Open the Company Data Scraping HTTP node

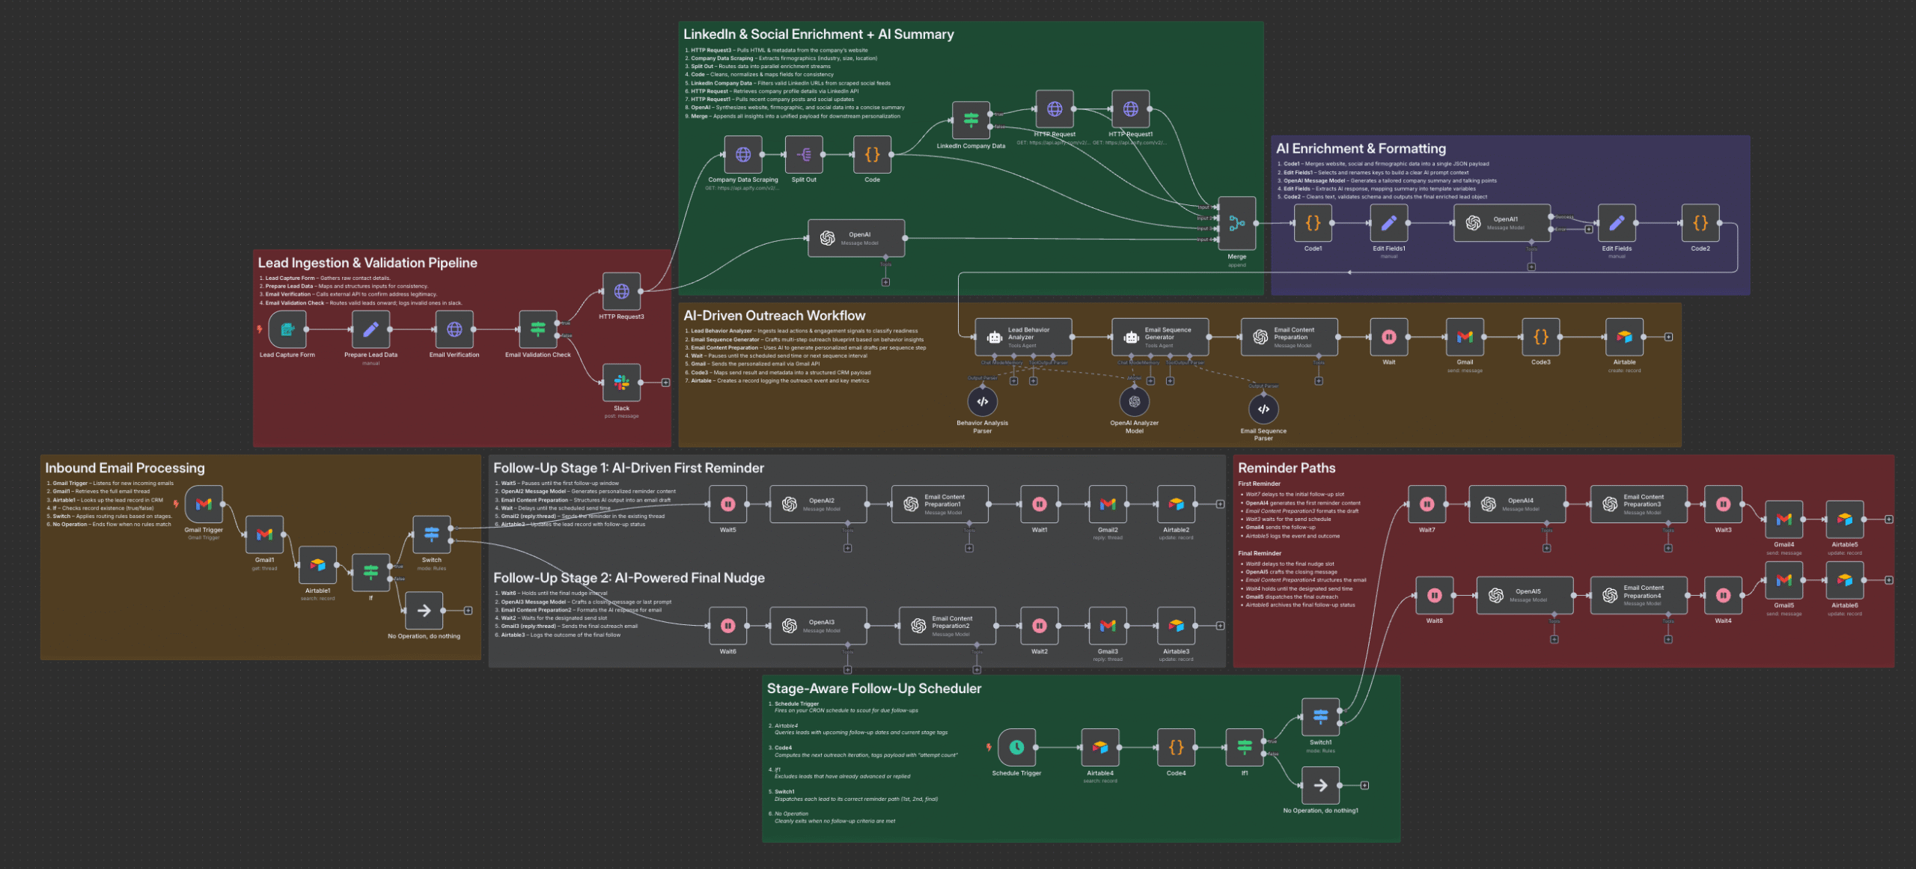pos(742,155)
